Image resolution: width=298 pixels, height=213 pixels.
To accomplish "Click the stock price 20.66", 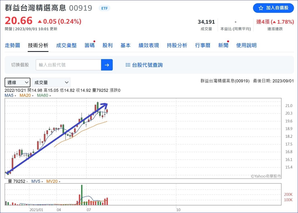I will (19, 21).
